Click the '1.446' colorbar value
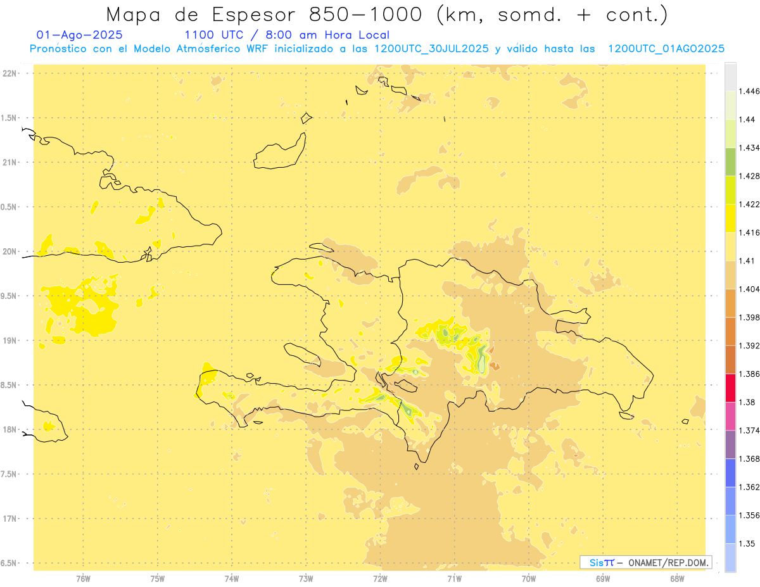 click(x=749, y=91)
